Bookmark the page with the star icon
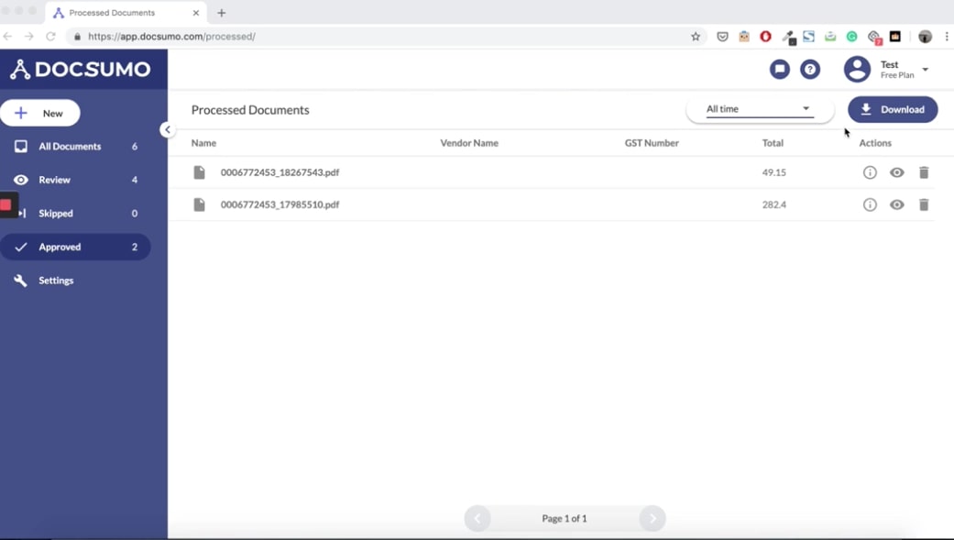954x540 pixels. 696,37
